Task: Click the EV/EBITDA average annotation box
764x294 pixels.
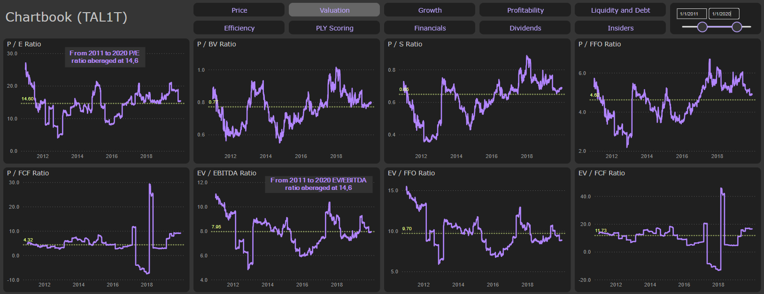Action: (x=318, y=184)
